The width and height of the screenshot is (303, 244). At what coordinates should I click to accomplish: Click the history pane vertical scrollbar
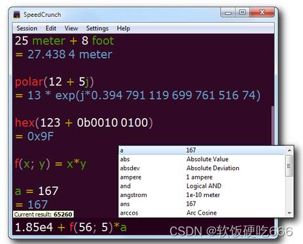point(272,126)
